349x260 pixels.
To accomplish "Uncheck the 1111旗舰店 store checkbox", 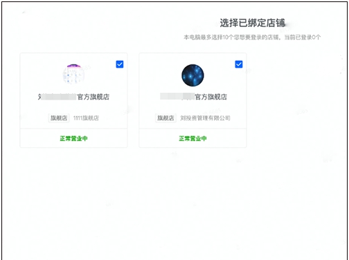I will 120,64.
